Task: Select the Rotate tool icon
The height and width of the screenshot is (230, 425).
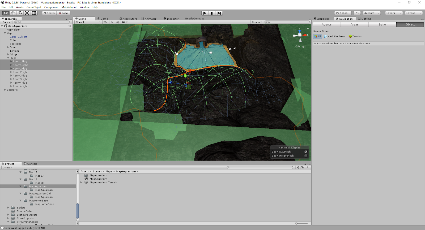Action: (20, 13)
